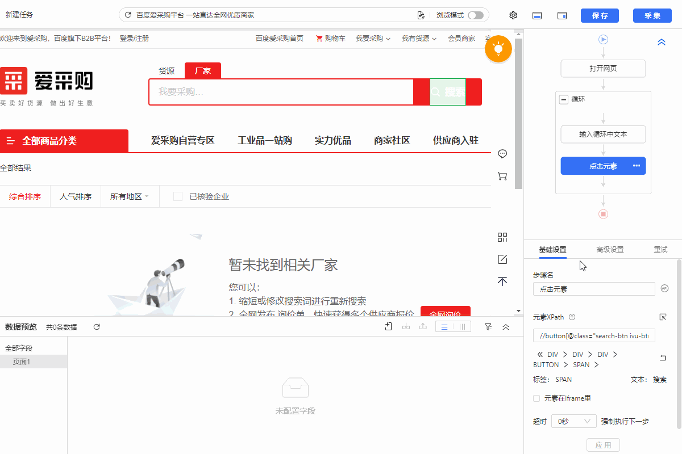Click the QR grid icon on page sidebar

(x=502, y=237)
